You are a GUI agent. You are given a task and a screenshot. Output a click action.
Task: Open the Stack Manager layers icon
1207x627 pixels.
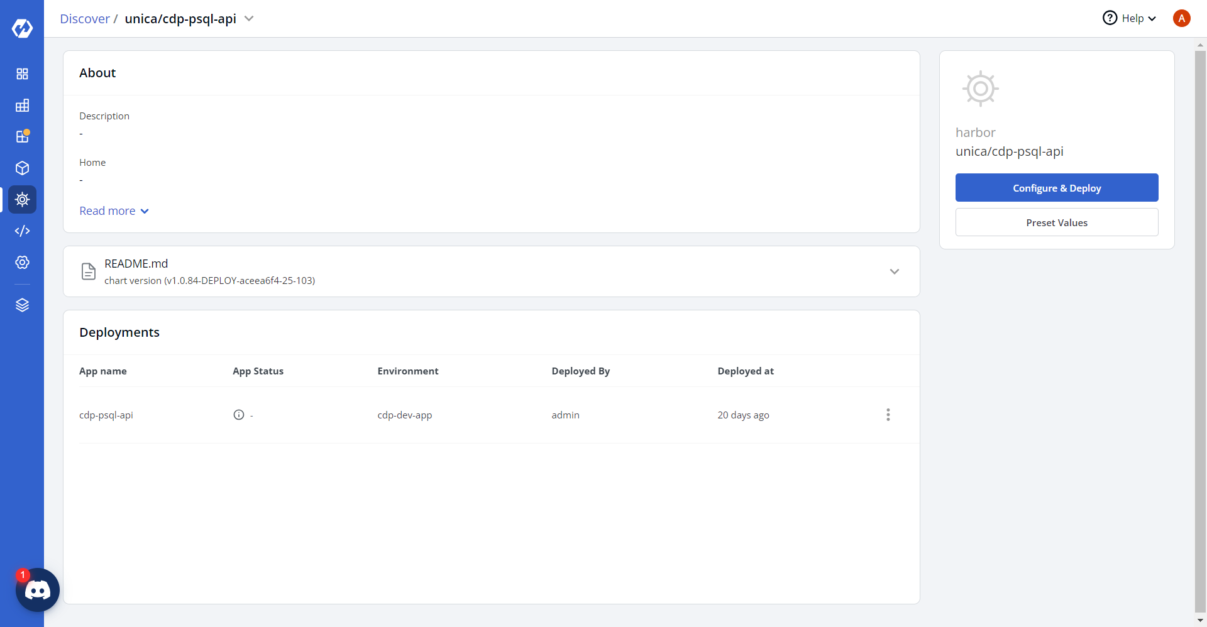[22, 305]
